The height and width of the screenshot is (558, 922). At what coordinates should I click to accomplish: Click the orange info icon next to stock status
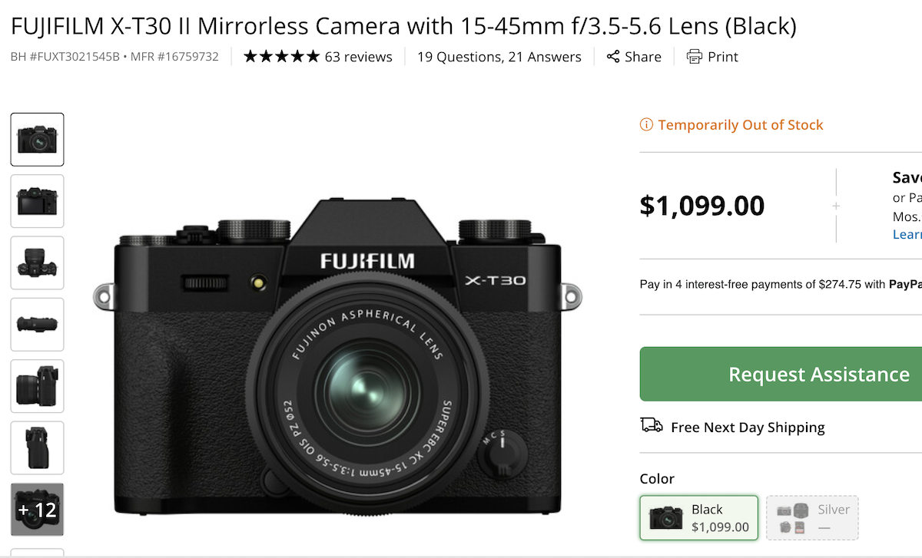(645, 124)
